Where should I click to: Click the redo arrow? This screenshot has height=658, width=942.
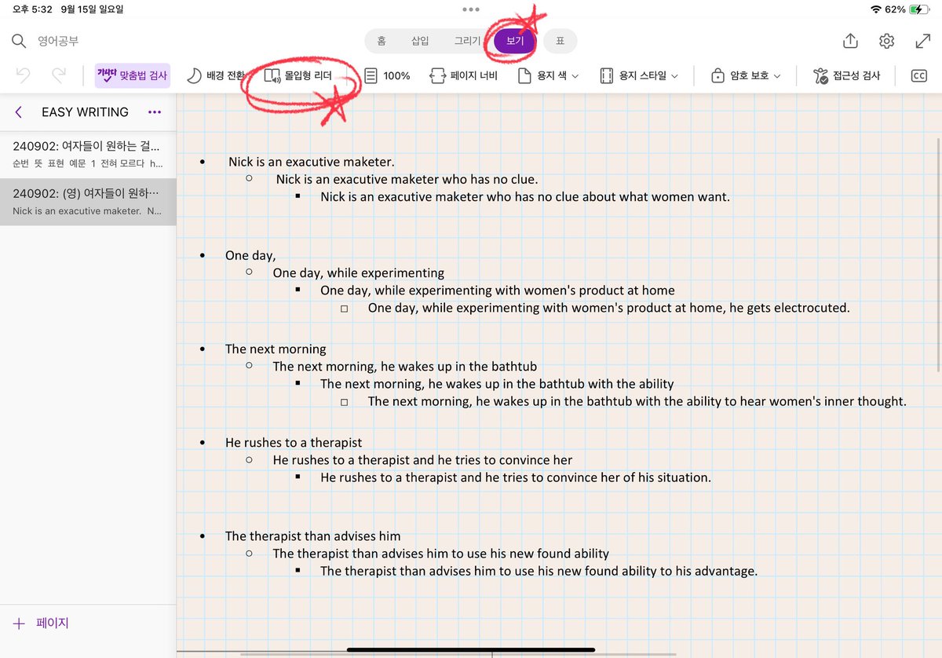[58, 75]
